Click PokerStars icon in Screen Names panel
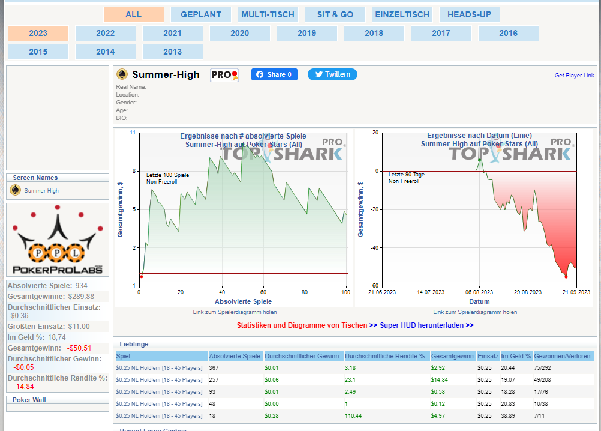The height and width of the screenshot is (431, 601). 16,190
